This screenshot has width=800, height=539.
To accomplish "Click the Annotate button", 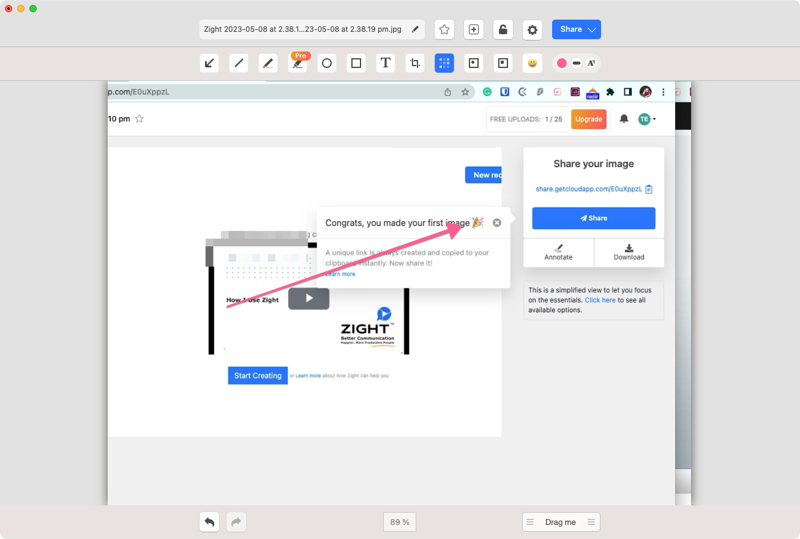I will [558, 252].
